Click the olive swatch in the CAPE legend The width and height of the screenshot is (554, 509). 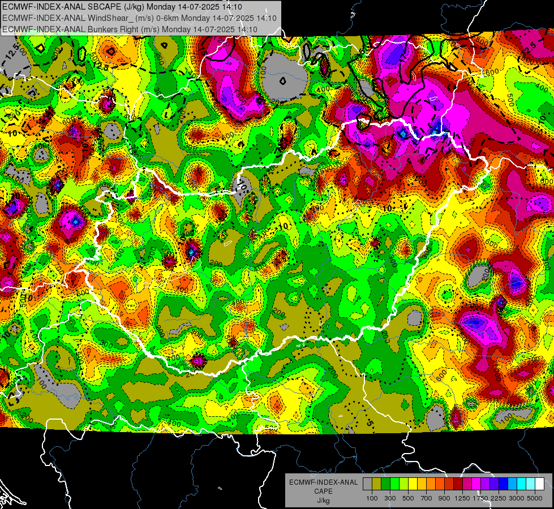(376, 484)
